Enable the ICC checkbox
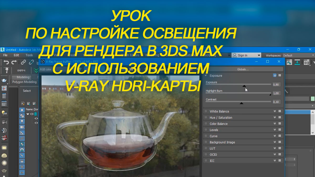 206,160
